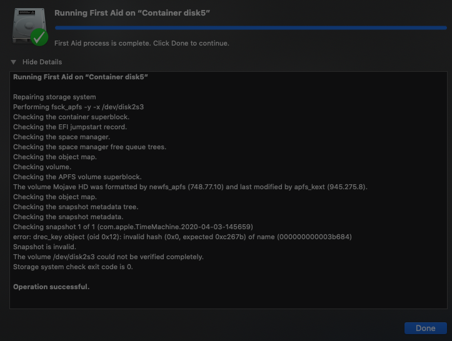452x341 pixels.
Task: Click the Mojave HD formatted-by log line
Action: tap(190, 187)
